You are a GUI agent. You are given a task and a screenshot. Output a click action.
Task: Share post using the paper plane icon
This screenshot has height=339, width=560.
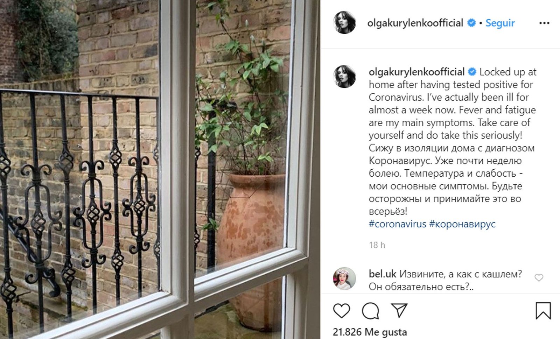click(x=399, y=310)
